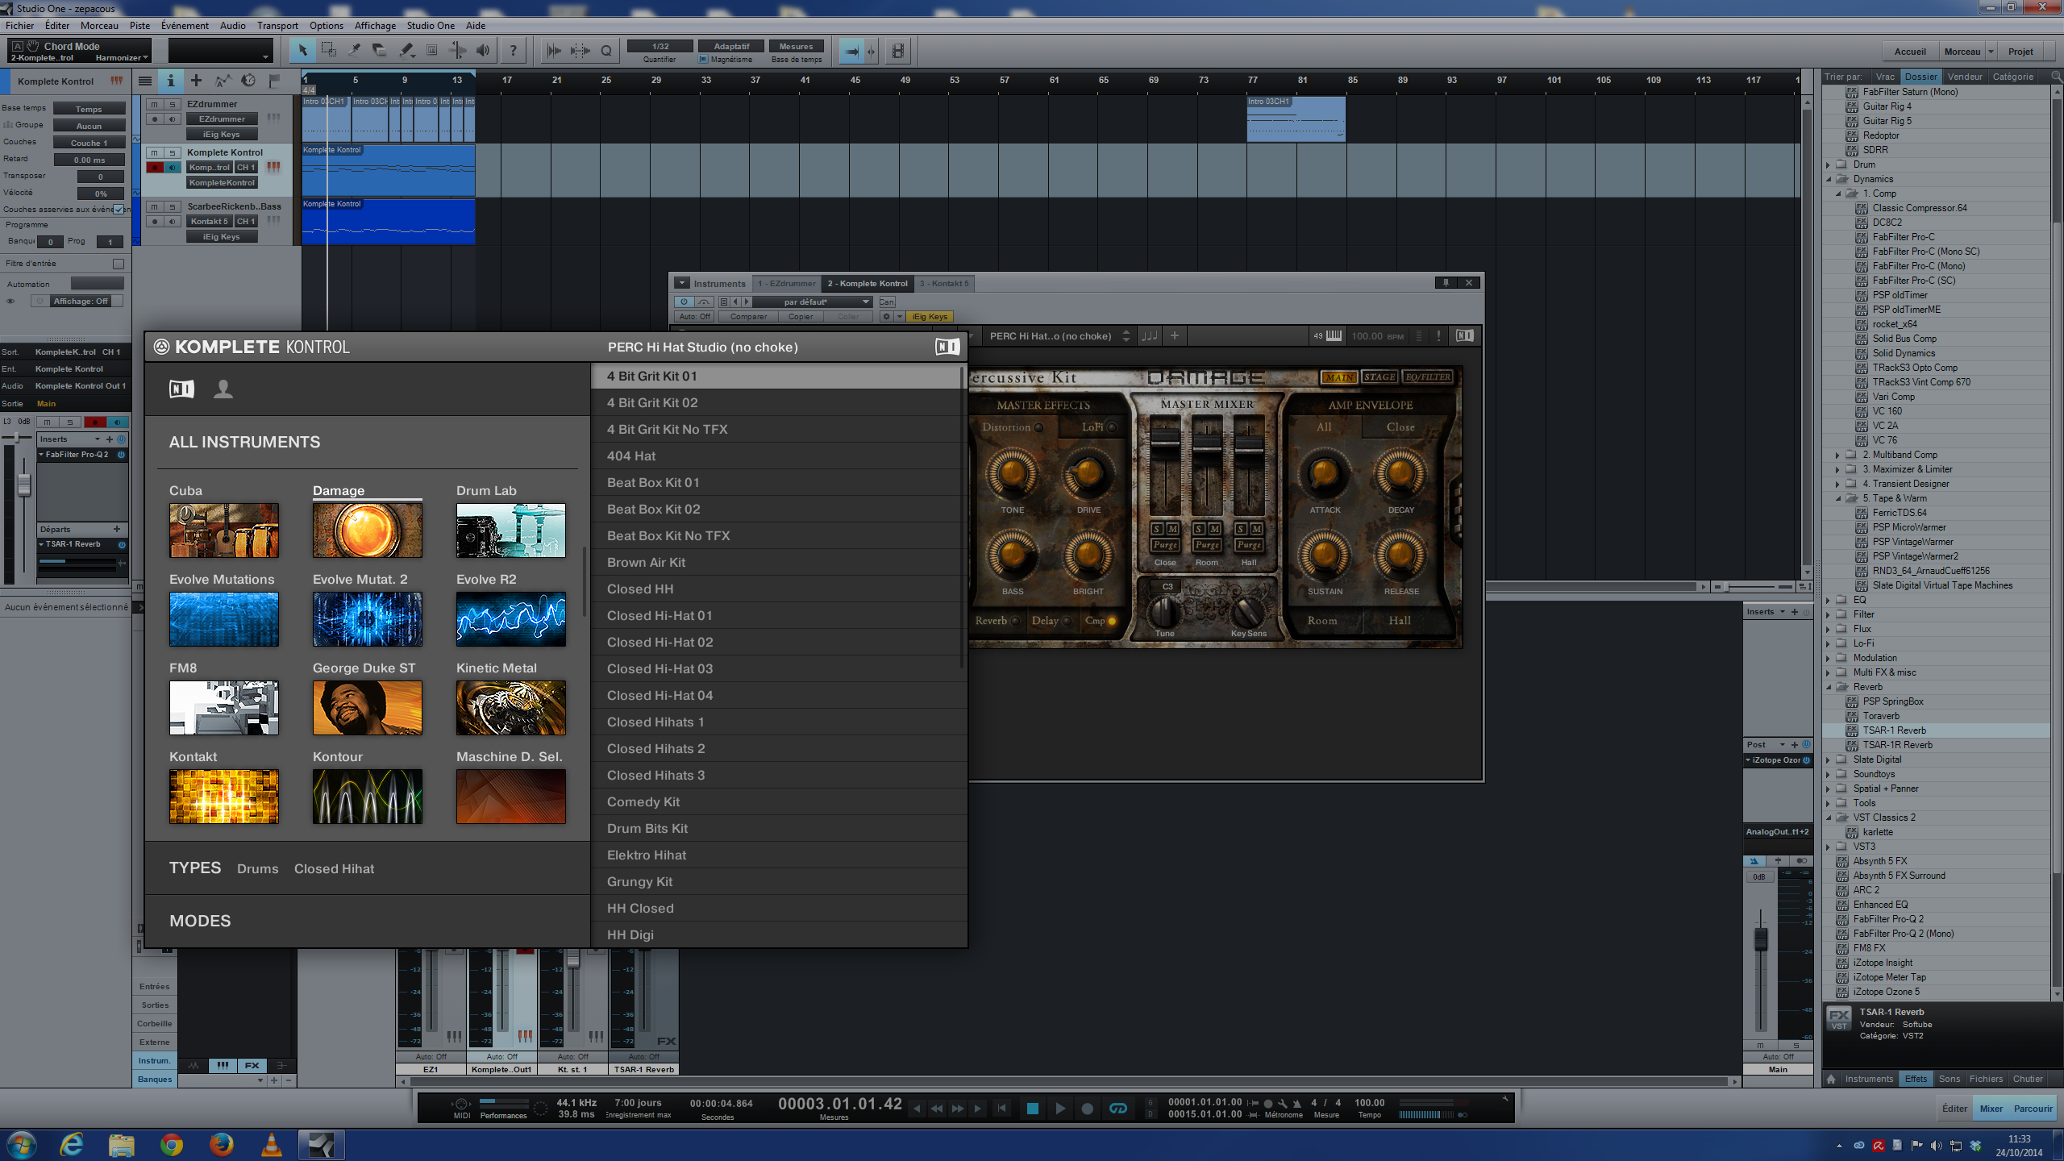Screen dimensions: 2064x1161
Task: Select the Arrow tool in the toolbar
Action: tap(303, 50)
